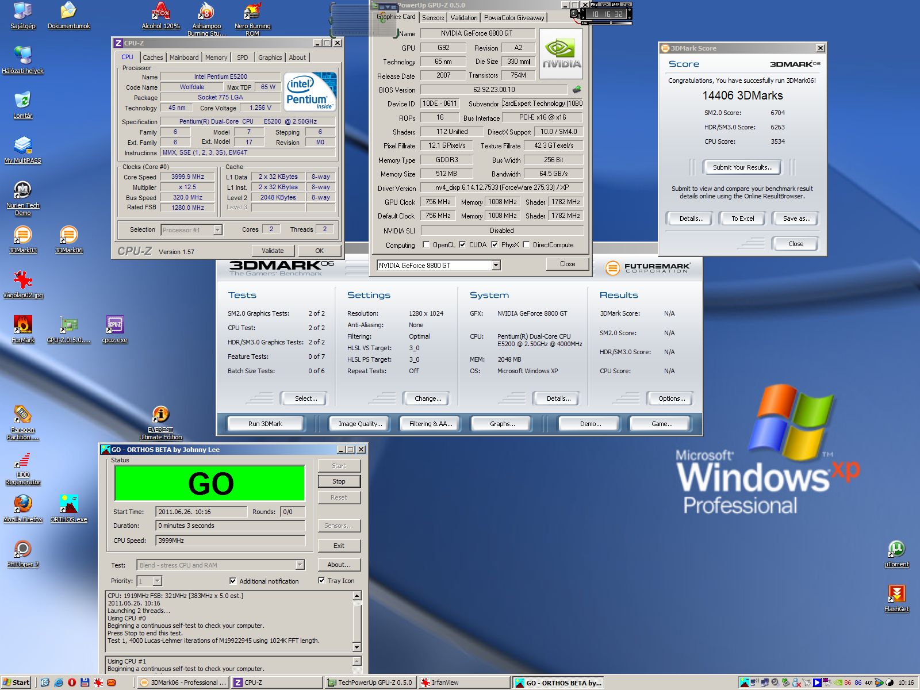Click the To Excel button
The height and width of the screenshot is (690, 920).
(743, 218)
